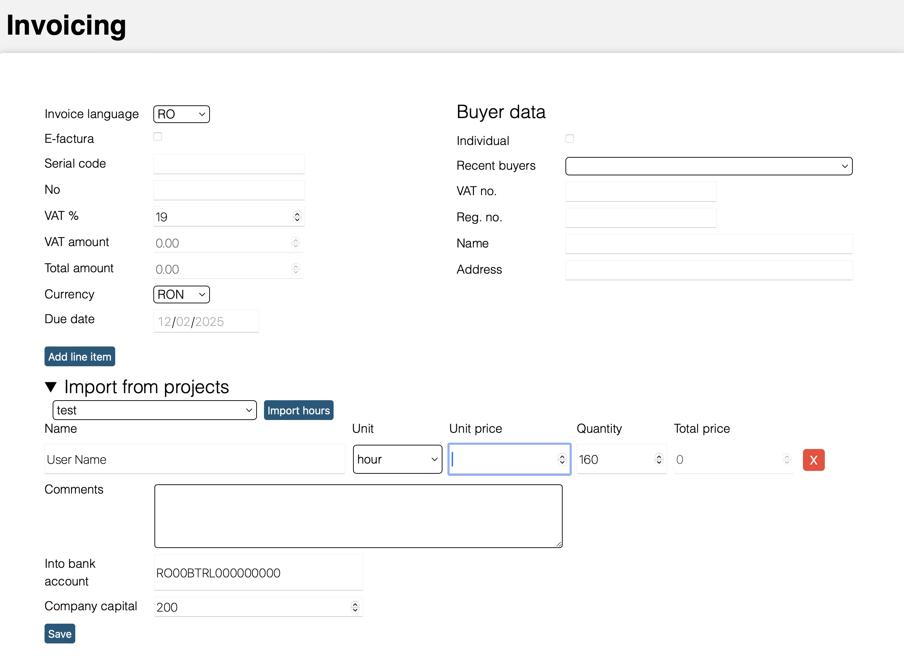Open the Due date field
Image resolution: width=904 pixels, height=659 pixels.
[206, 321]
